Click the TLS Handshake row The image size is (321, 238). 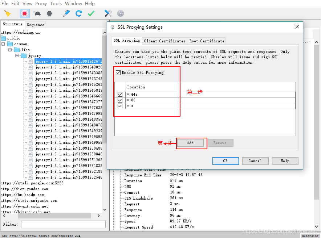pyautogui.click(x=154, y=198)
